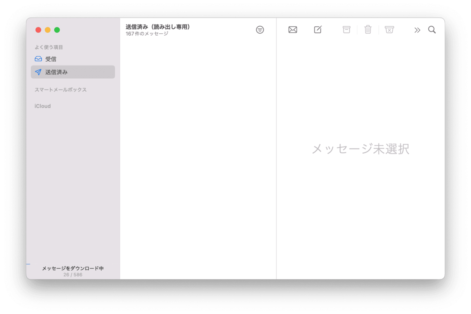Image resolution: width=471 pixels, height=314 pixels.
Task: Click the envelope icon to get new mail
Action: coord(293,30)
